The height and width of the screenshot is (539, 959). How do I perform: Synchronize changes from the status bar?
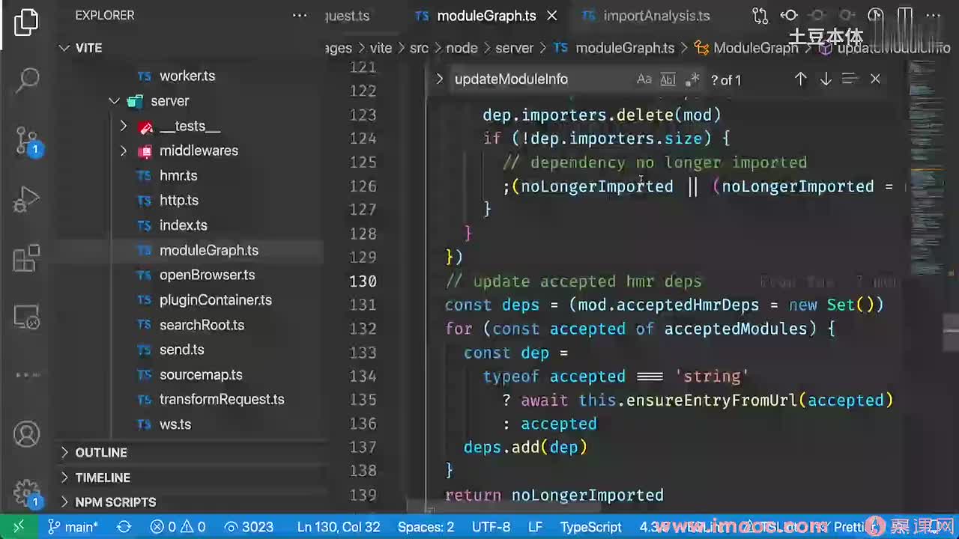[x=124, y=527]
